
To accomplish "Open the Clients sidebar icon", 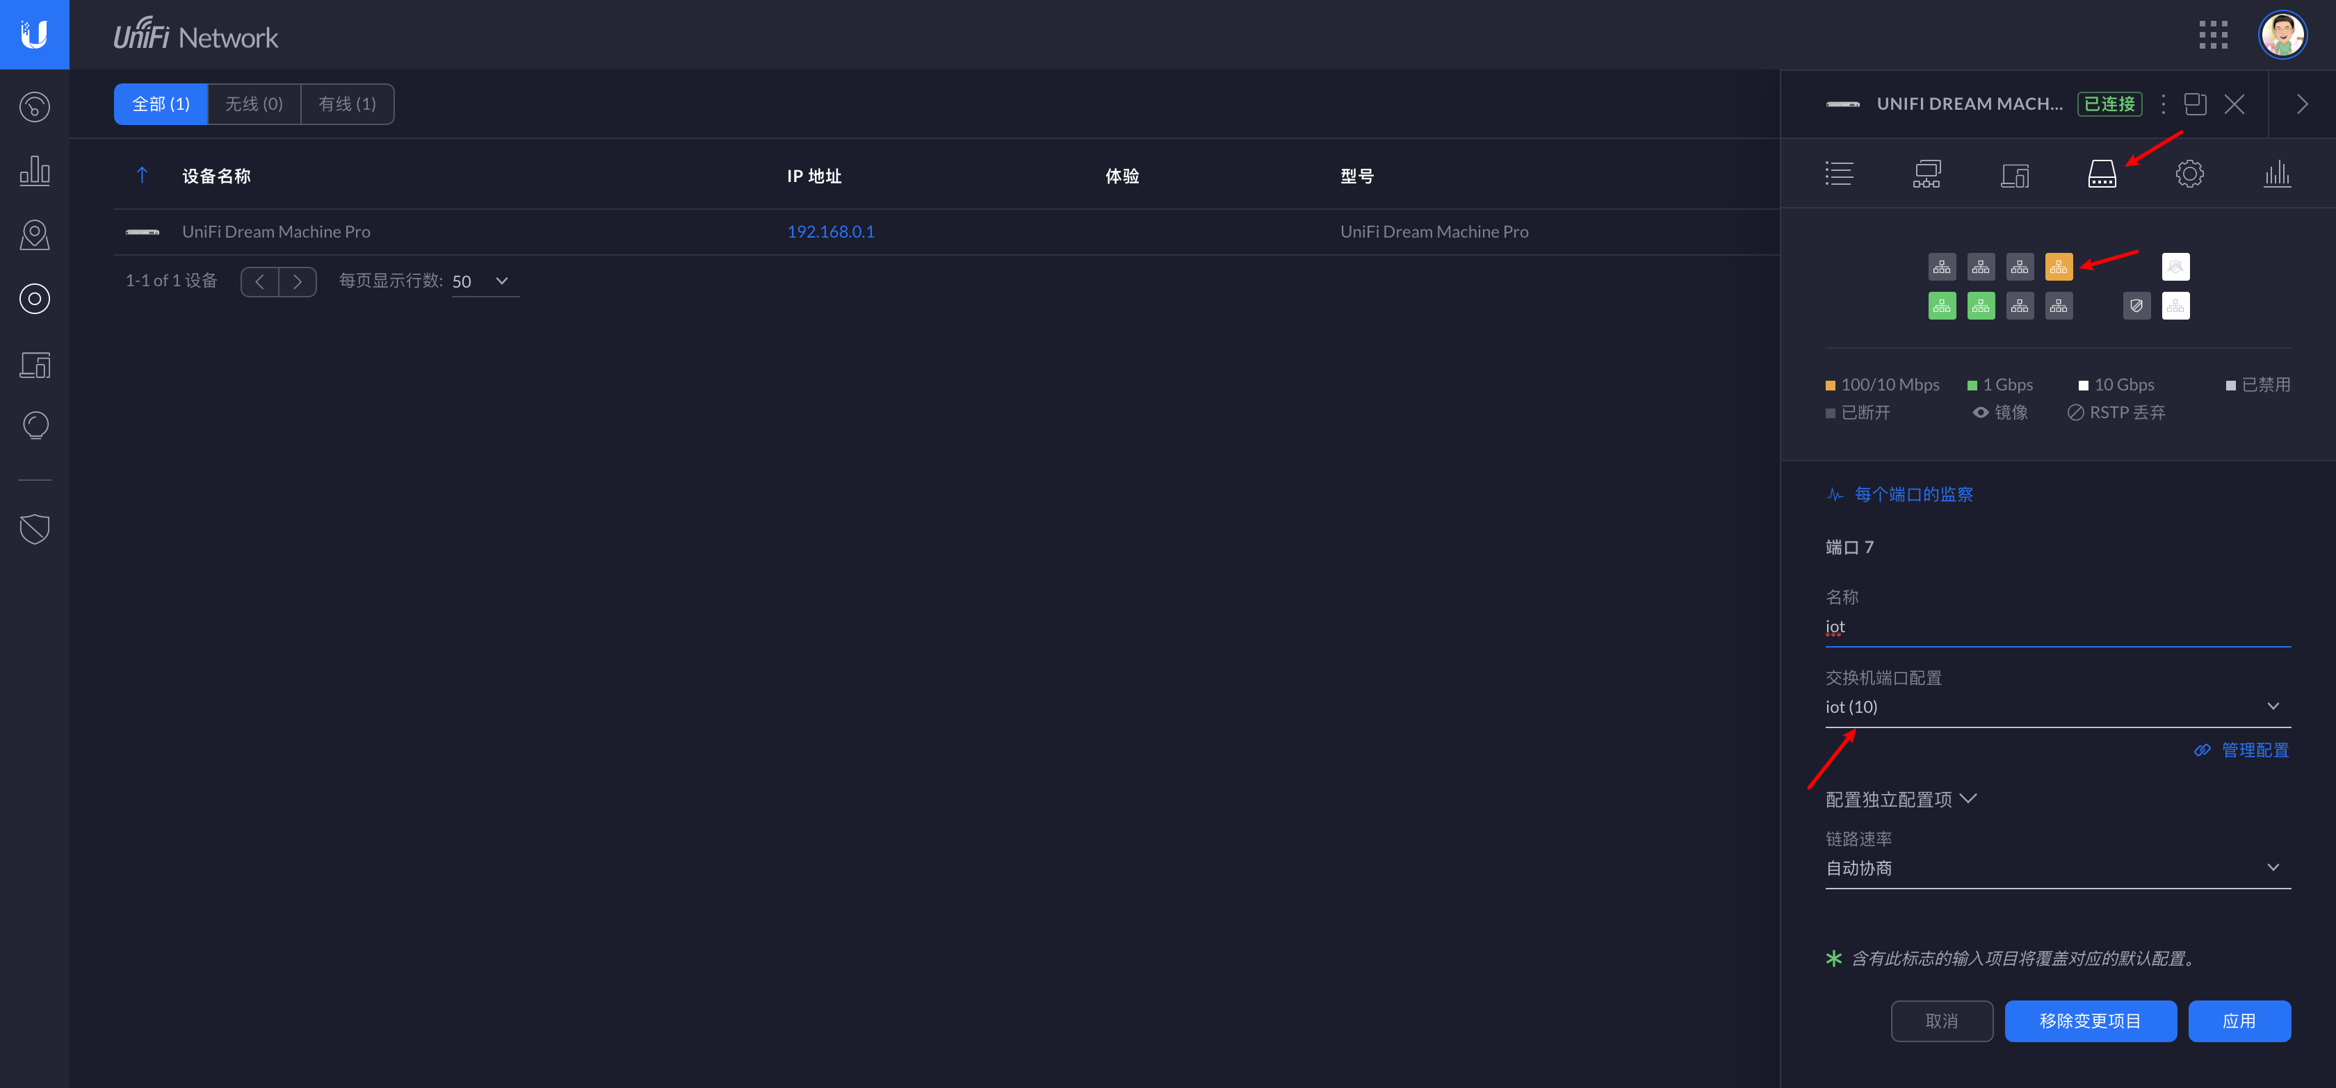I will coord(35,364).
